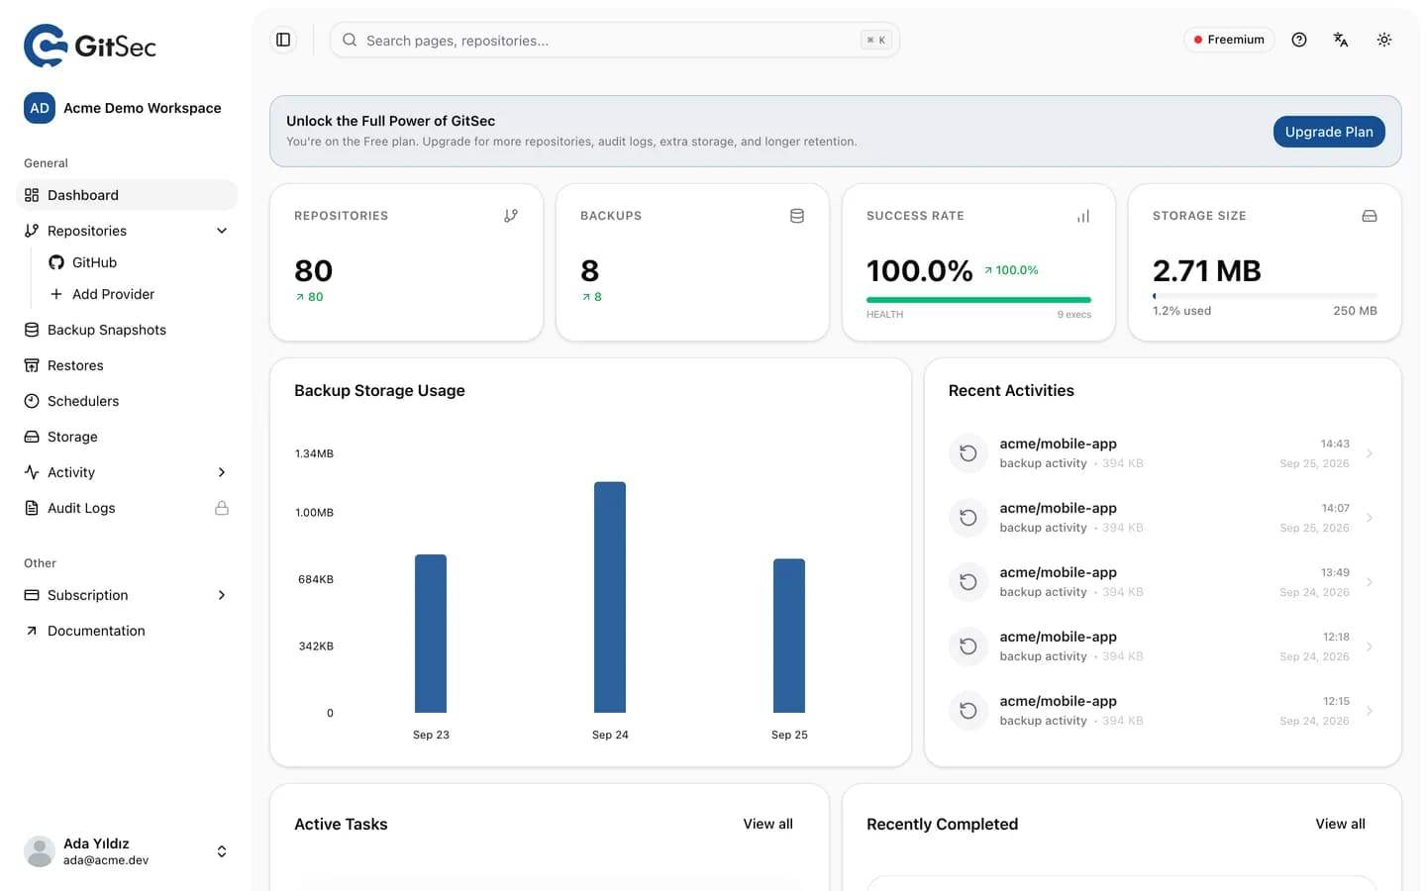Click the Freemium plan badge

1229,40
